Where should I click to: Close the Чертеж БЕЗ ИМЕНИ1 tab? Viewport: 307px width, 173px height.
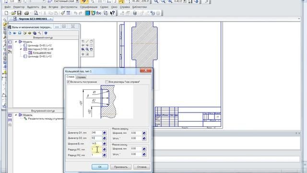[x=50, y=19]
